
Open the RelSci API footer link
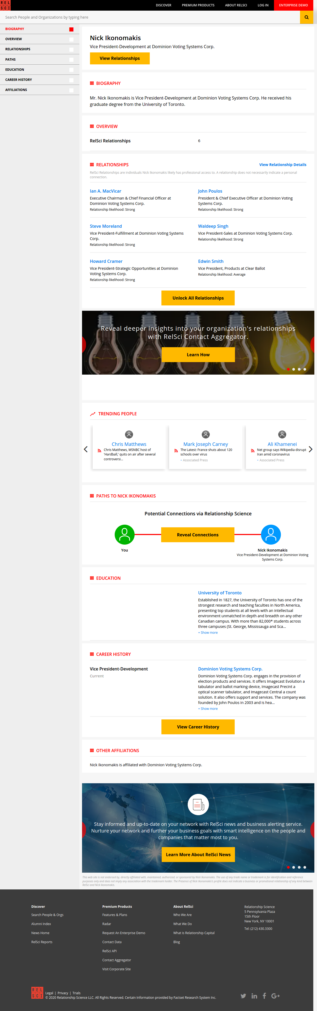coord(109,951)
